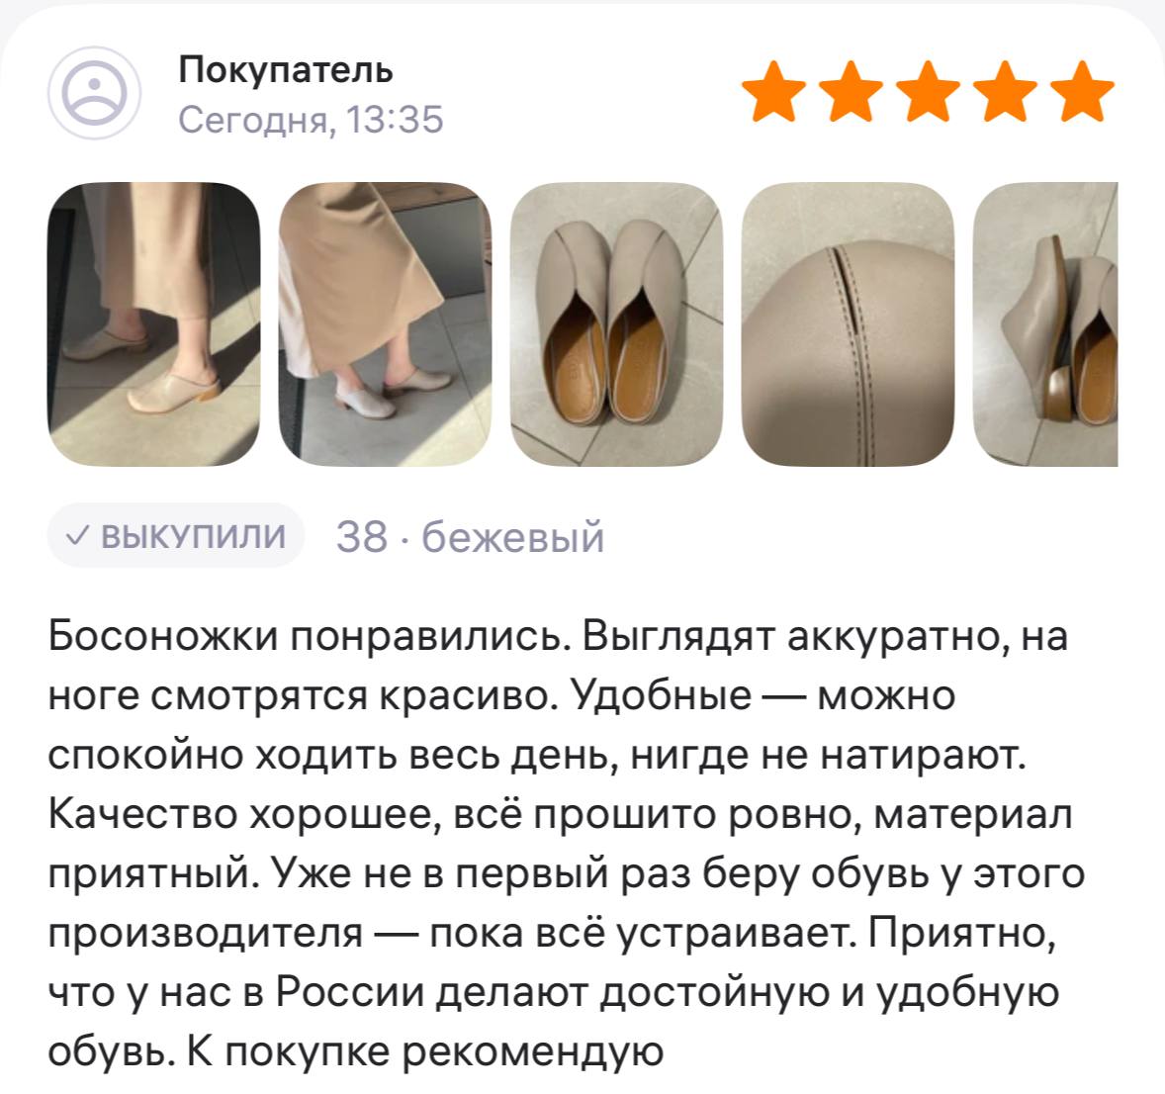Click the бежевый color label
1165x1094 pixels.
(x=512, y=536)
